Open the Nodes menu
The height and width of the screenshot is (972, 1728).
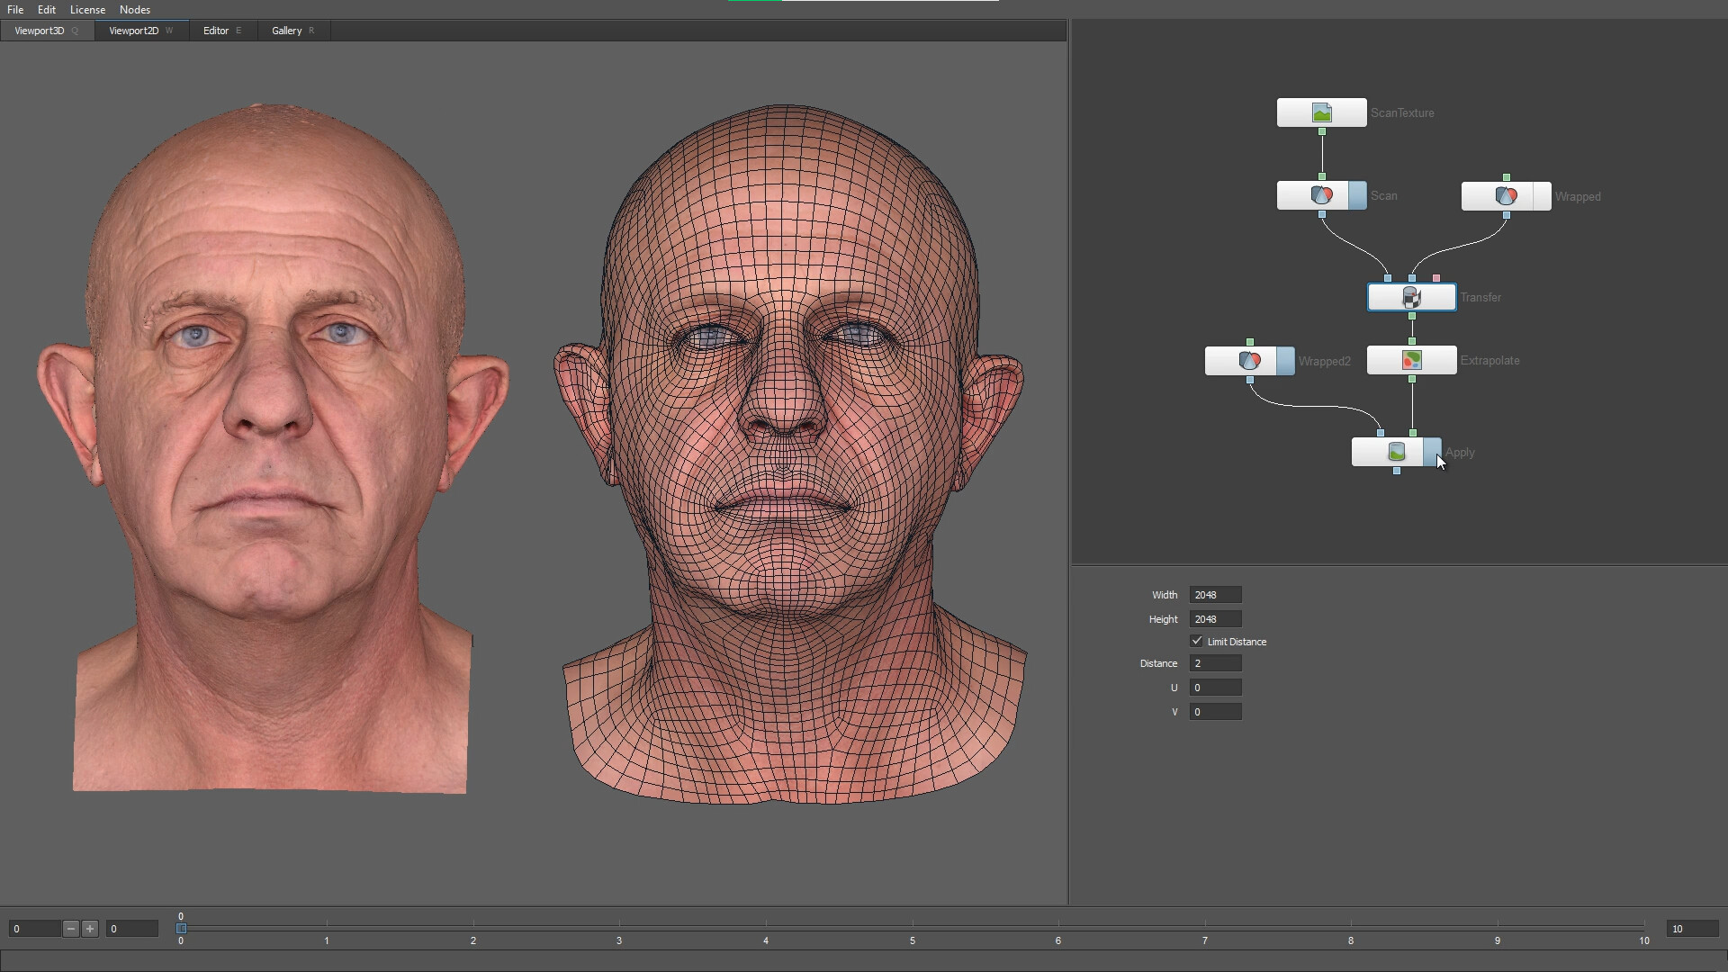pos(134,9)
